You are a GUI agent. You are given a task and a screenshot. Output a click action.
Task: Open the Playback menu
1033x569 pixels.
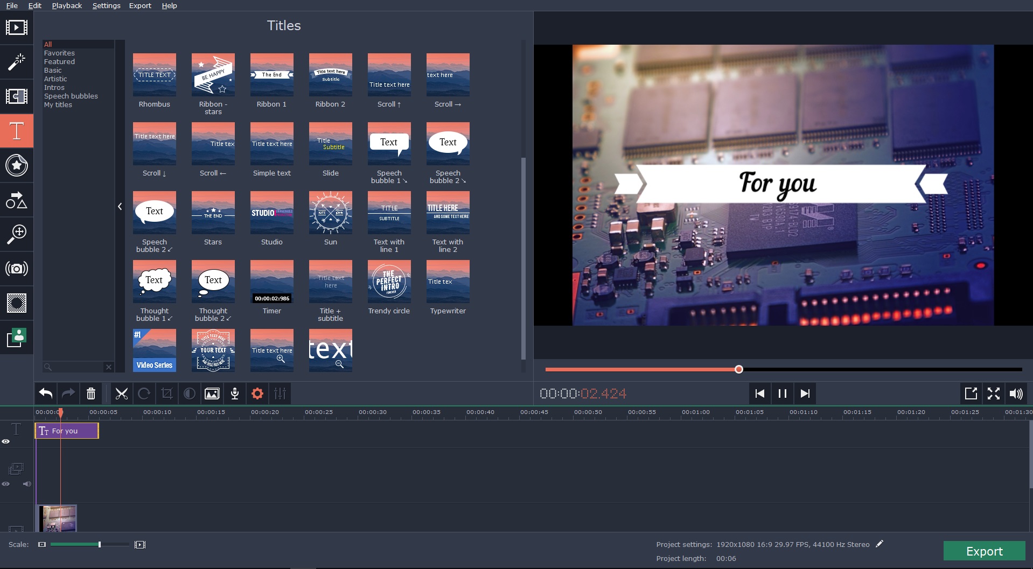(67, 5)
